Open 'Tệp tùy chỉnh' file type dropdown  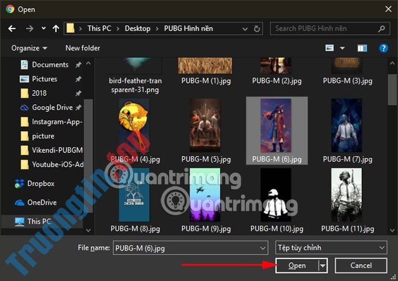pyautogui.click(x=331, y=248)
